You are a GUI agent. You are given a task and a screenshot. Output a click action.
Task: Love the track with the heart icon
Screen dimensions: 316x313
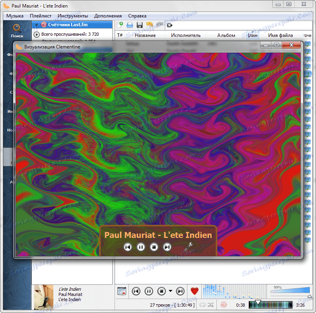[194, 291]
